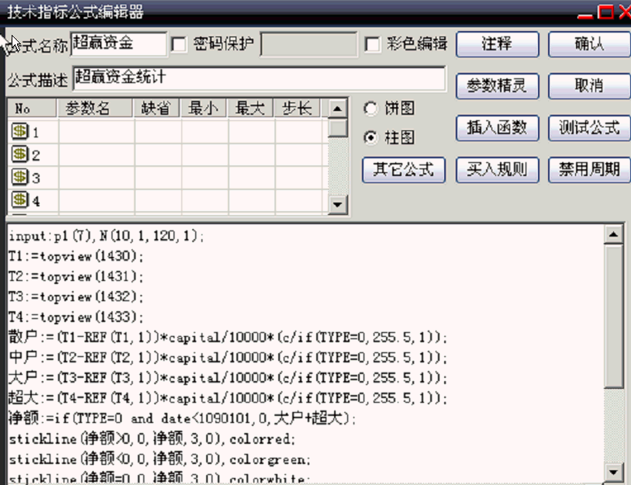
Task: Click the parameter icon in row 2
Action: click(19, 155)
